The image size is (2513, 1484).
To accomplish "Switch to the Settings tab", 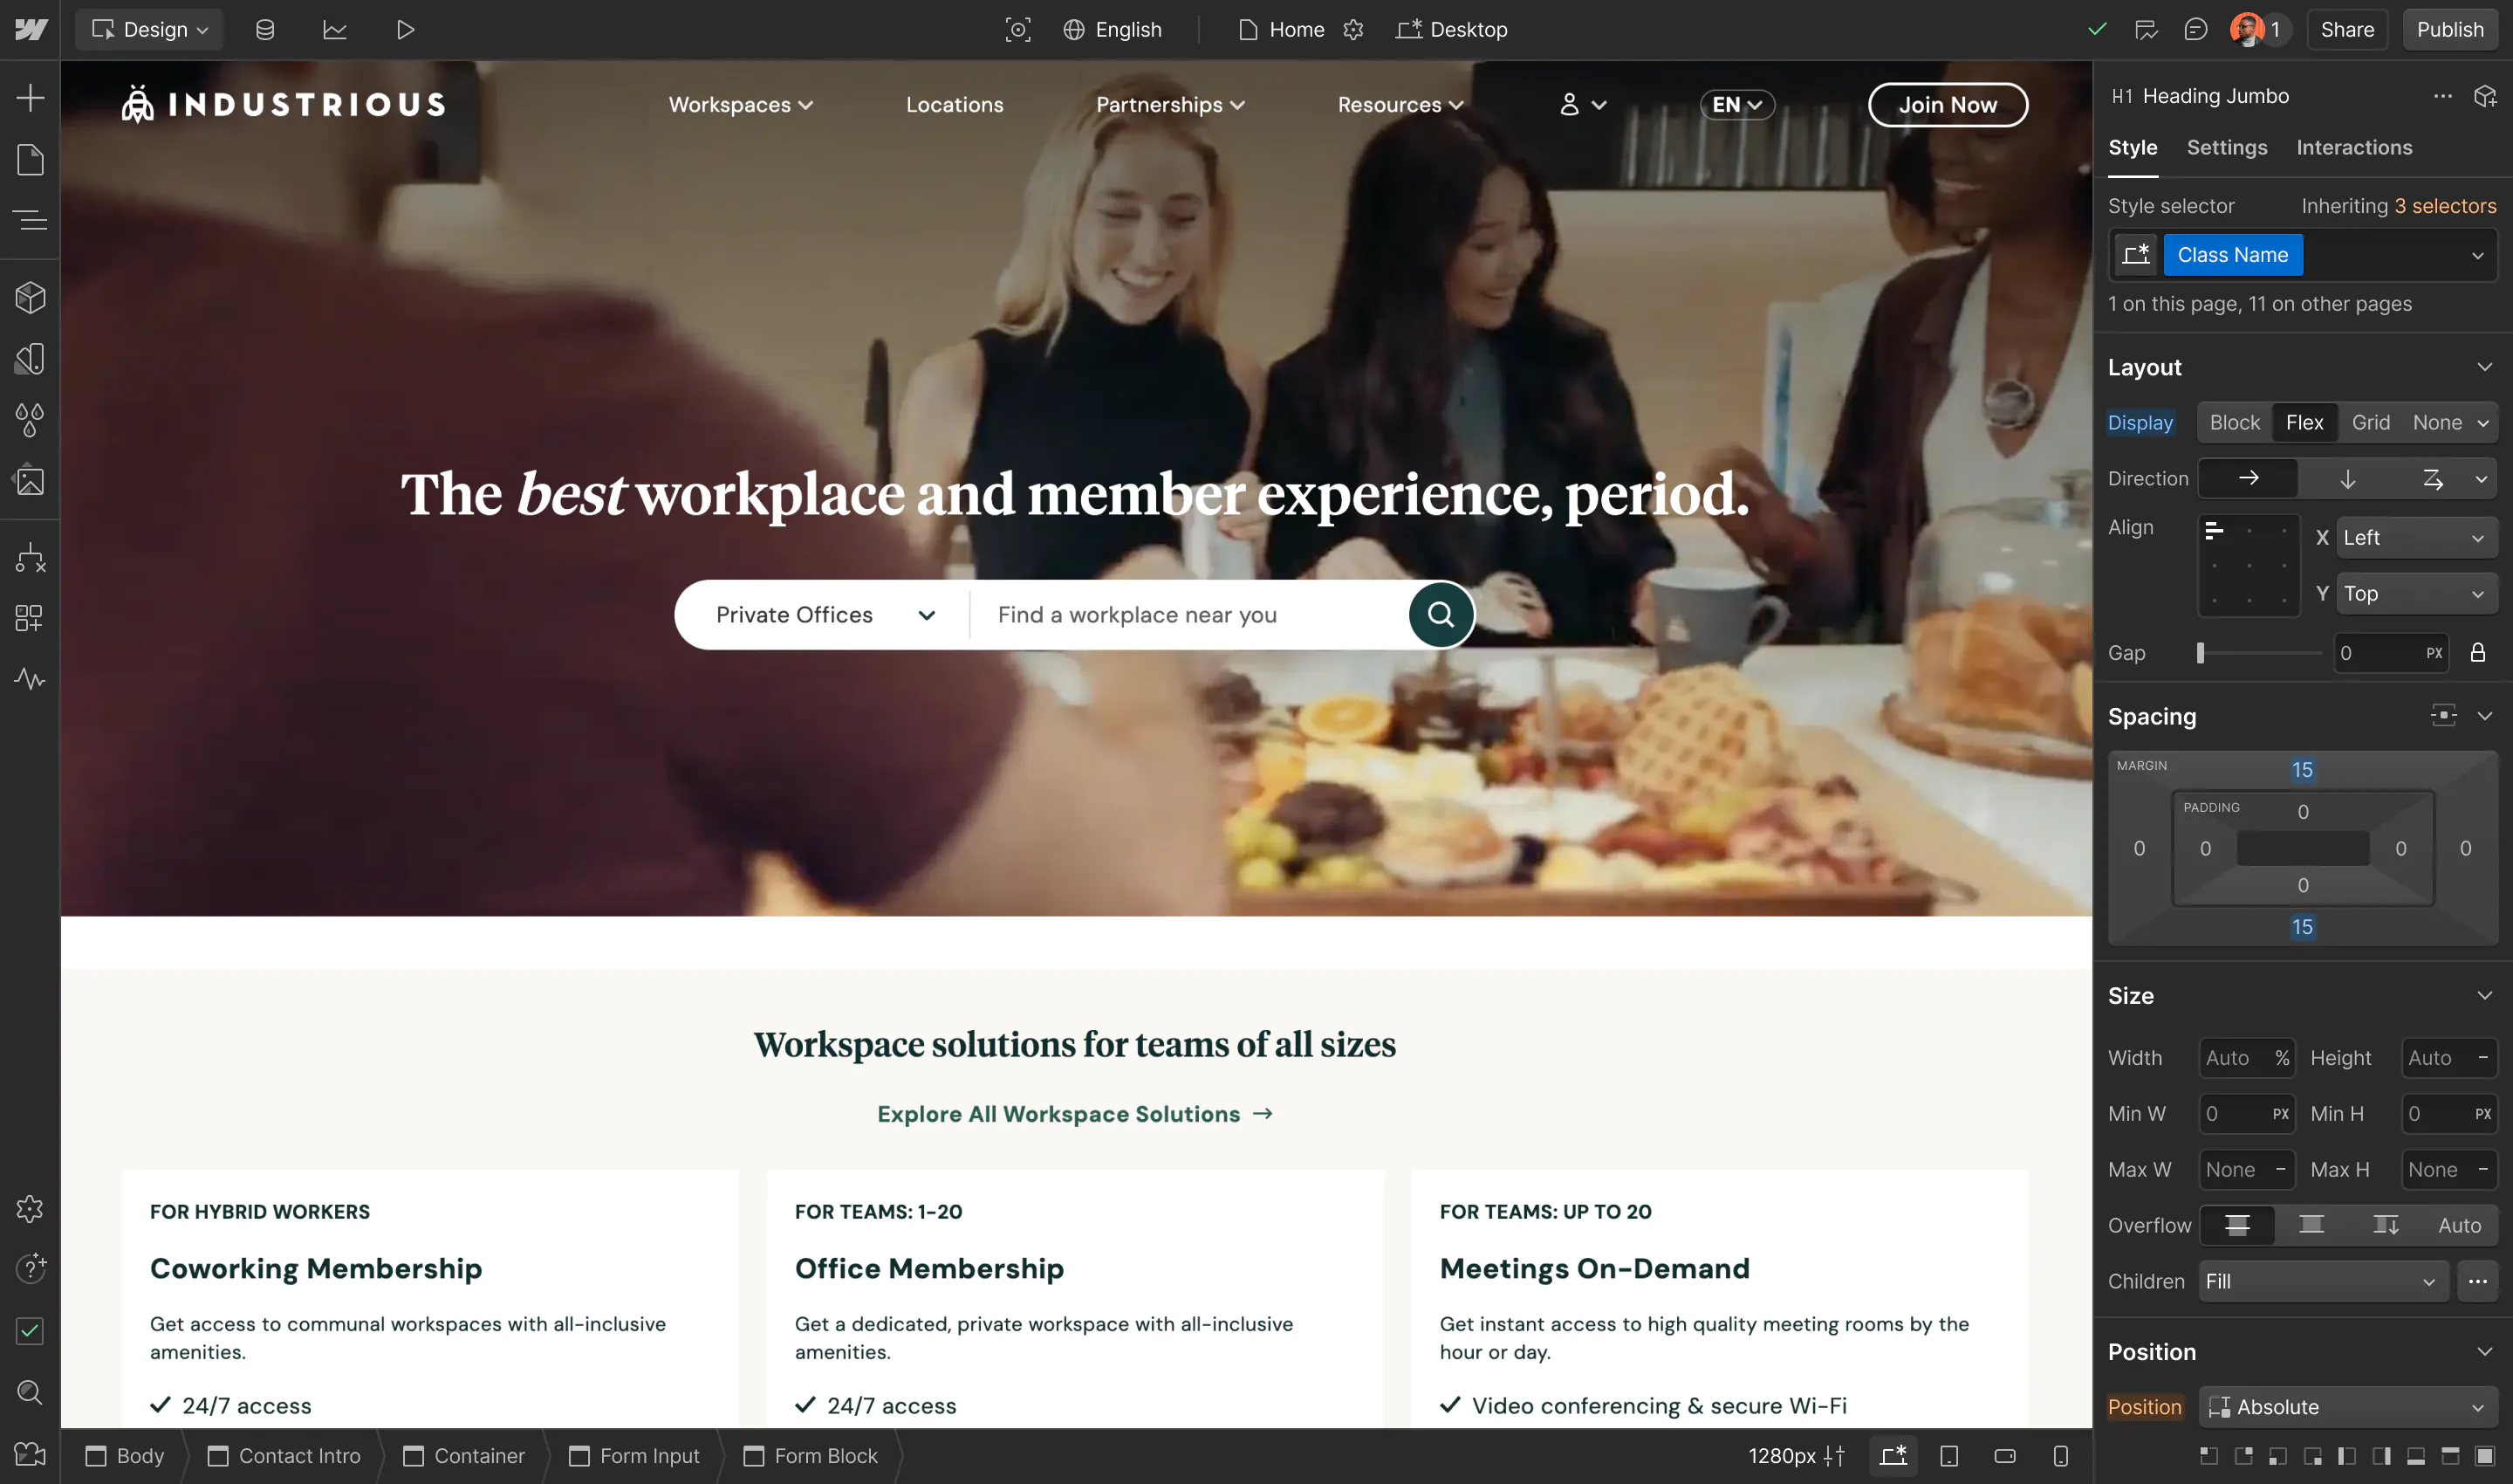I will coord(2227,148).
